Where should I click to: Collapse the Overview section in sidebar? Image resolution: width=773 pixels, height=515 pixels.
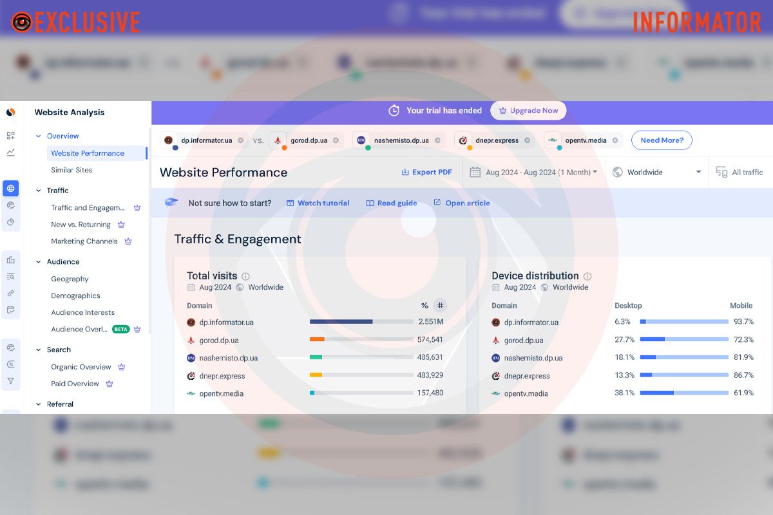pos(39,136)
